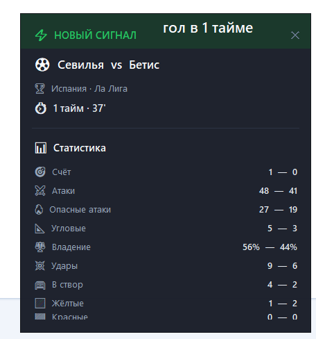Image resolution: width=316 pixels, height=339 pixels.
Task: Click the goal net В створ icon
Action: click(x=40, y=285)
